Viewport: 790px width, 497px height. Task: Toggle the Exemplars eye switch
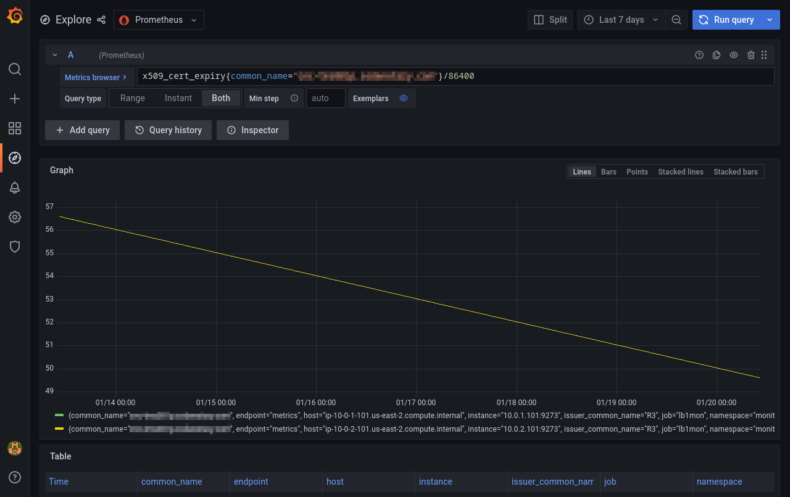404,98
